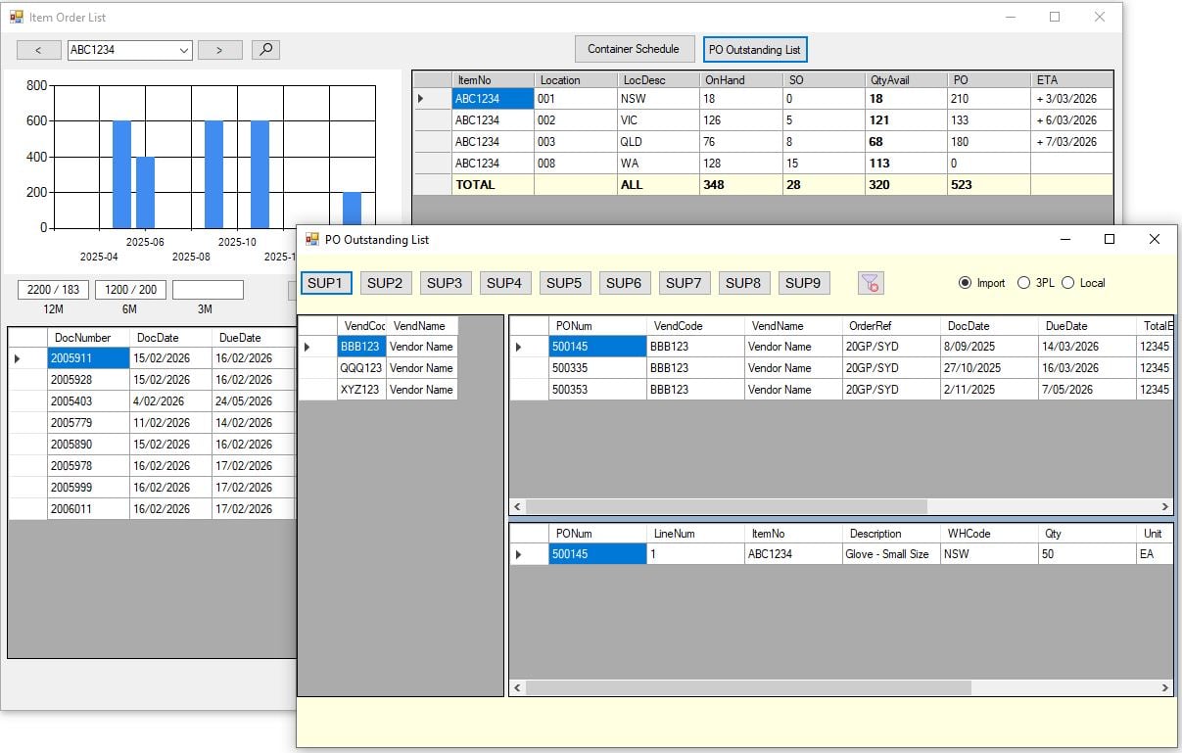Select PONum 500145 in the top PO grid
Viewport: 1182px width, 753px height.
[597, 347]
